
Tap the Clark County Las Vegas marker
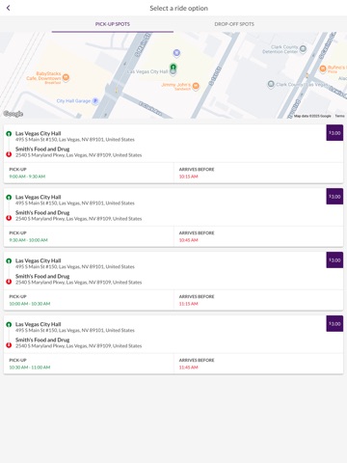click(271, 84)
